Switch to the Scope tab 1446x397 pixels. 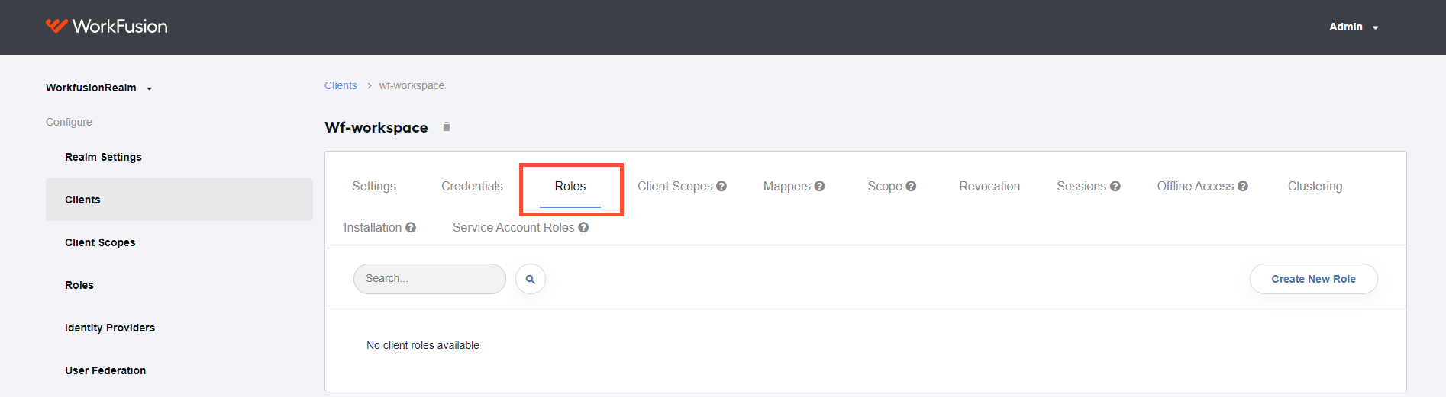[x=885, y=187]
